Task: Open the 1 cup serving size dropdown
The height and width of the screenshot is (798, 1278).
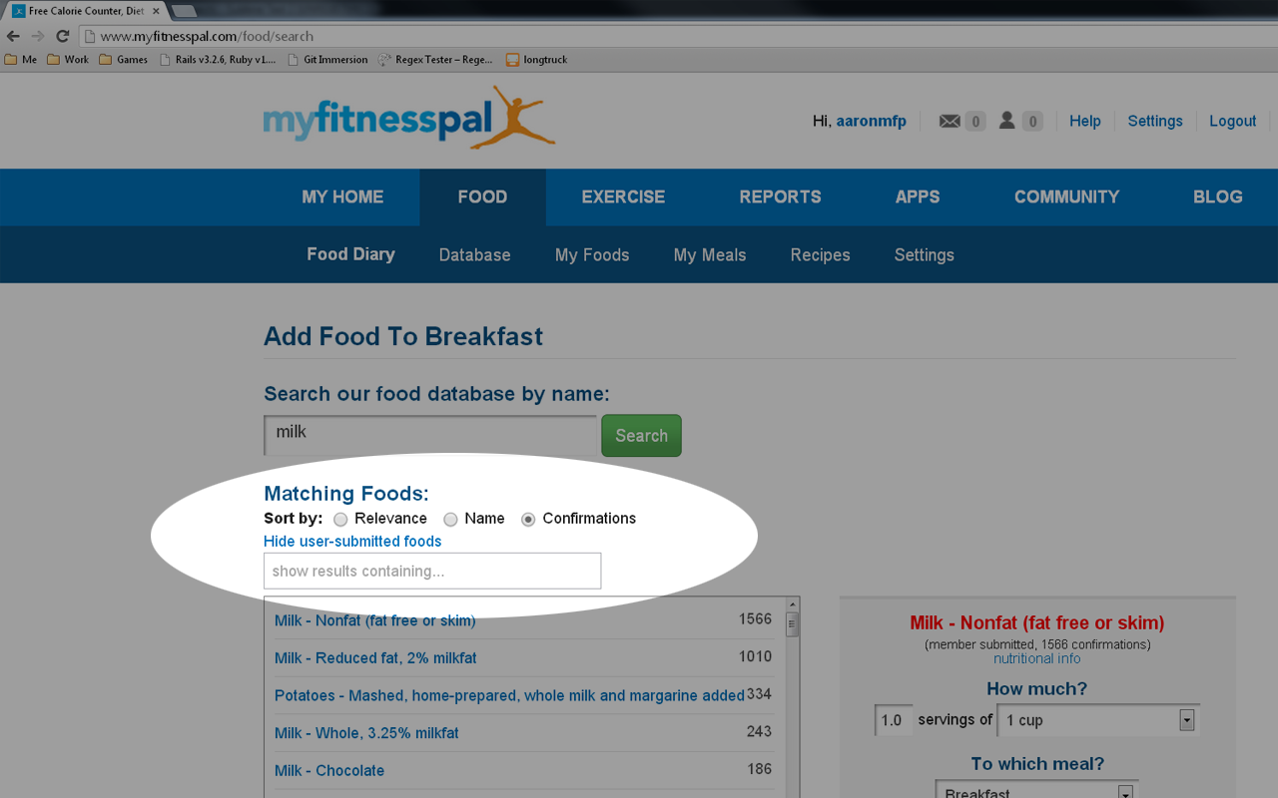Action: pyautogui.click(x=1100, y=720)
